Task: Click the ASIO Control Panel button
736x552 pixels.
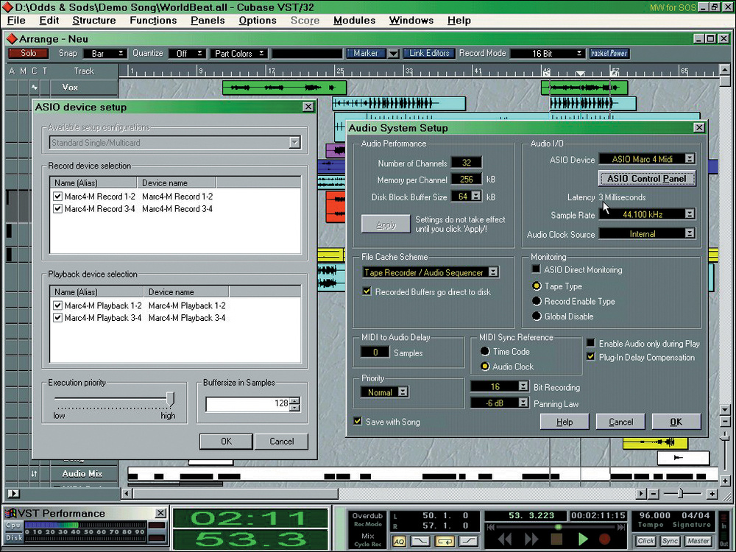Action: 646,178
